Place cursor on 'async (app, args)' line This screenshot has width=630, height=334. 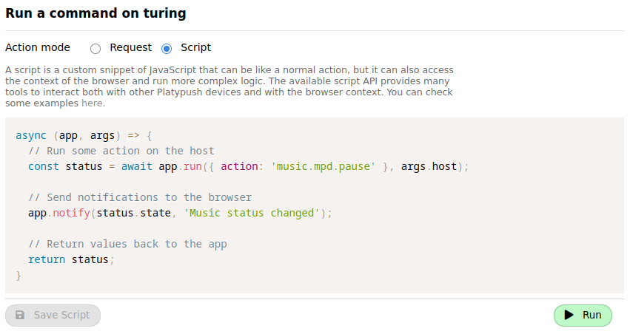click(83, 136)
